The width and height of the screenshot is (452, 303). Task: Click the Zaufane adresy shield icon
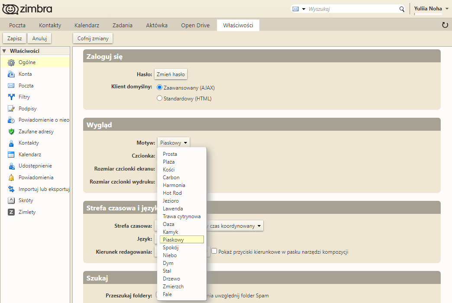(x=11, y=132)
